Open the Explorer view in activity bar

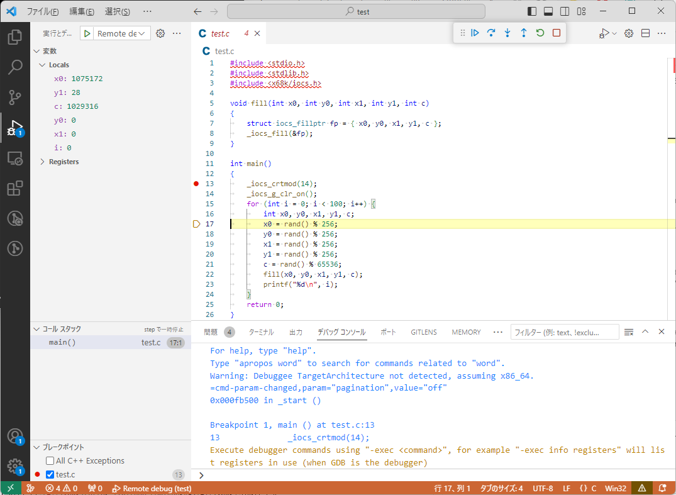click(15, 37)
